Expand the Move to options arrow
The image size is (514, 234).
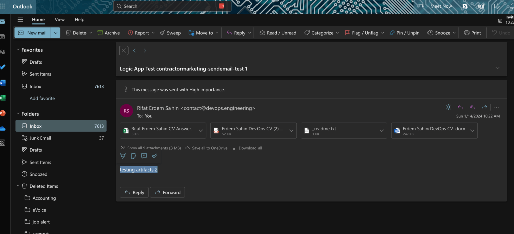[x=217, y=33]
